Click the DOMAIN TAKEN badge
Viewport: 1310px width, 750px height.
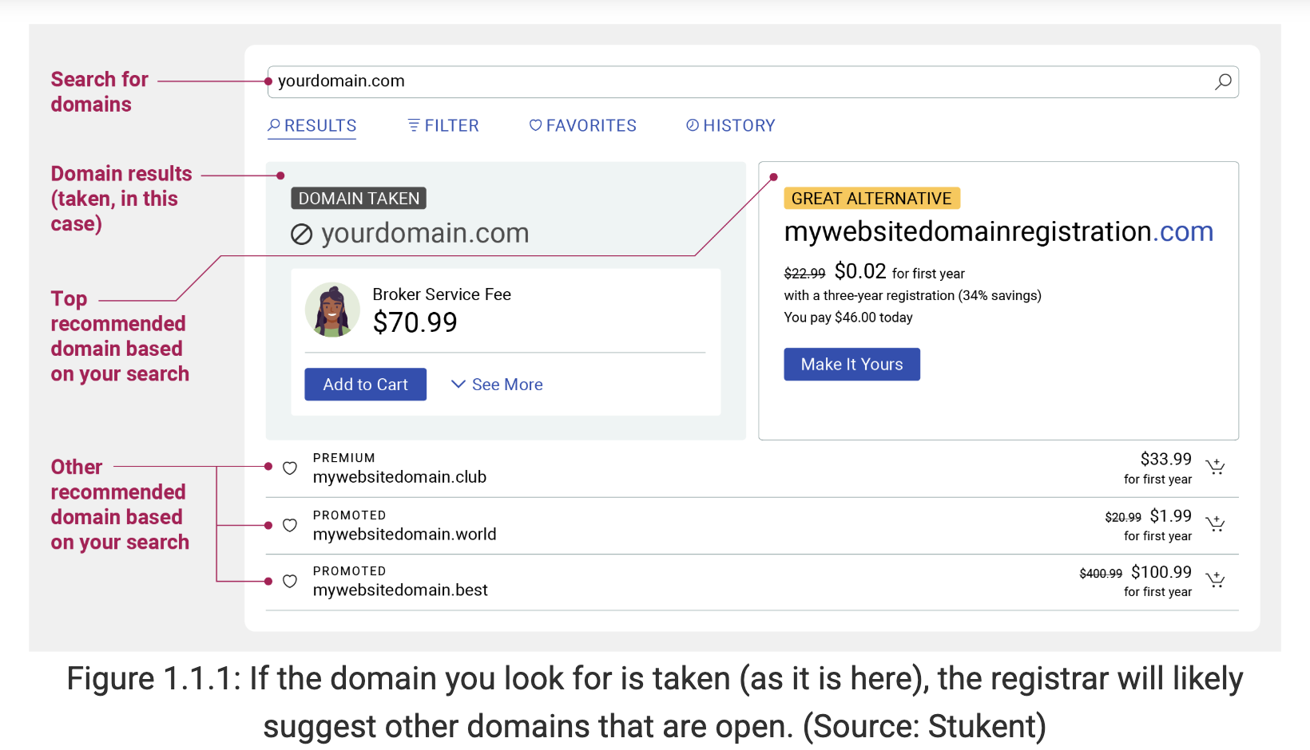[x=359, y=198]
